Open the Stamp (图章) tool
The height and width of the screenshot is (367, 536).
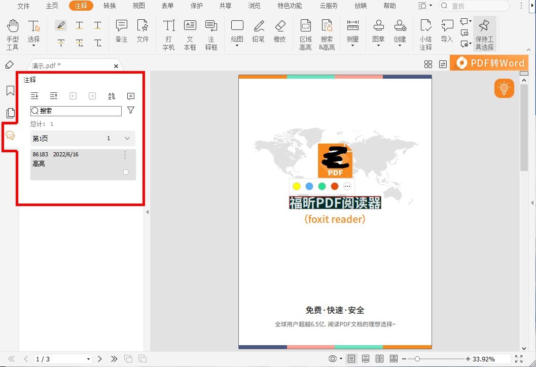[378, 30]
